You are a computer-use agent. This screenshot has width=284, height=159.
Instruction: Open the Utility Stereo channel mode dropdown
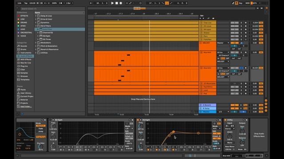[229, 129]
